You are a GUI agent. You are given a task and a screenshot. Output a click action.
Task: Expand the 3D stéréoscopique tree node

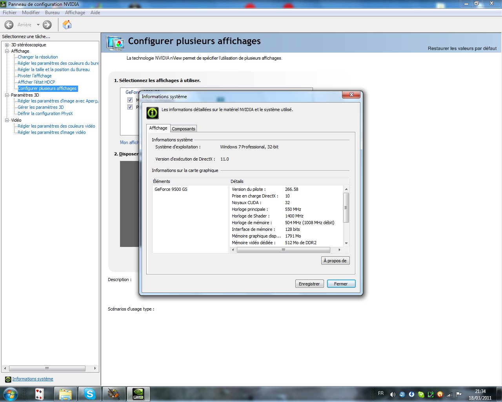pos(7,45)
